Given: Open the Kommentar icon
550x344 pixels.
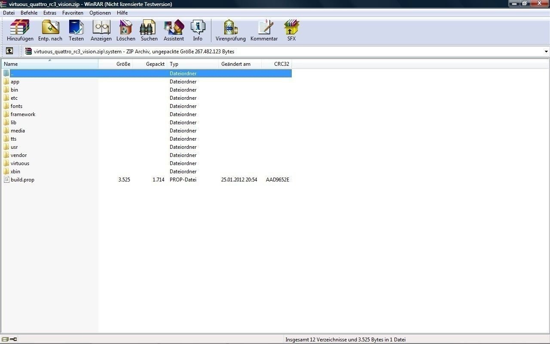Looking at the screenshot, I should [x=265, y=27].
